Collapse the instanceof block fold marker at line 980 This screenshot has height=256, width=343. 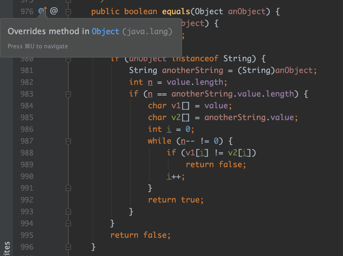pyautogui.click(x=68, y=59)
